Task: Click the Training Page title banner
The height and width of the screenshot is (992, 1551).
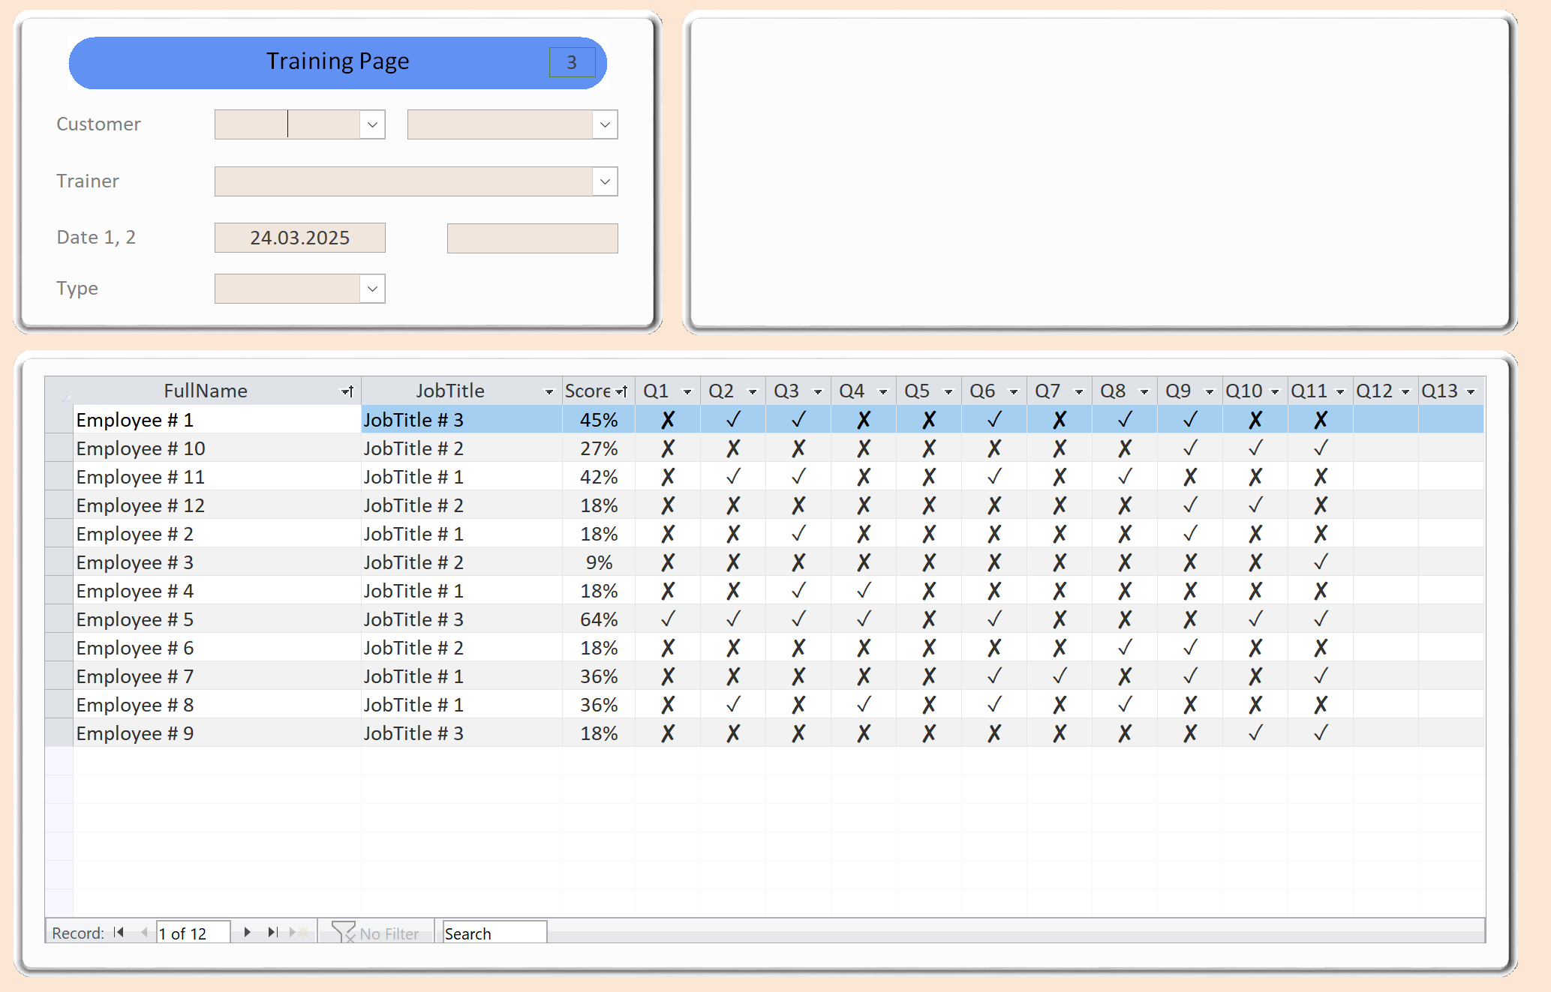Action: click(x=338, y=62)
